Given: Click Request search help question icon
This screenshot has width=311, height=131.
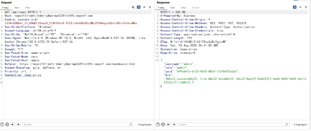Looking at the screenshot, I should (x=2, y=124).
